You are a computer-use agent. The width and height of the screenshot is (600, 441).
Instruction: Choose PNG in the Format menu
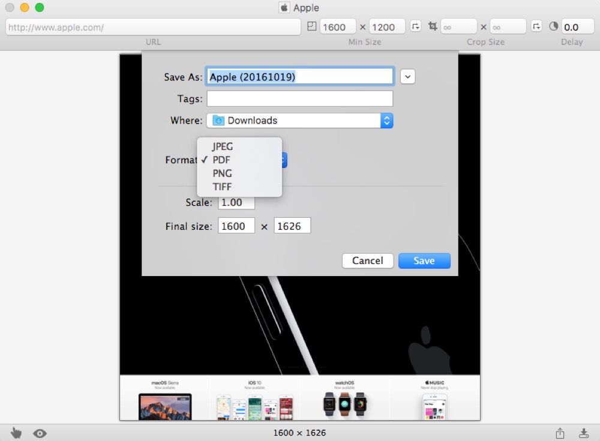(x=222, y=173)
